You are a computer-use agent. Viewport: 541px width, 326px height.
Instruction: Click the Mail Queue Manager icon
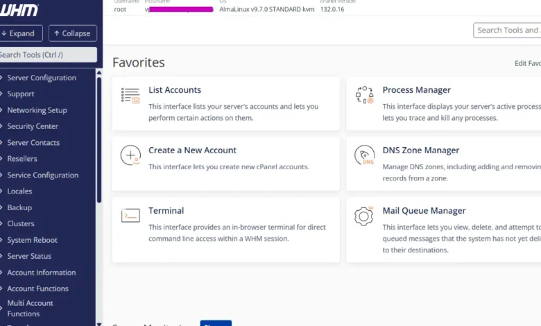[364, 216]
